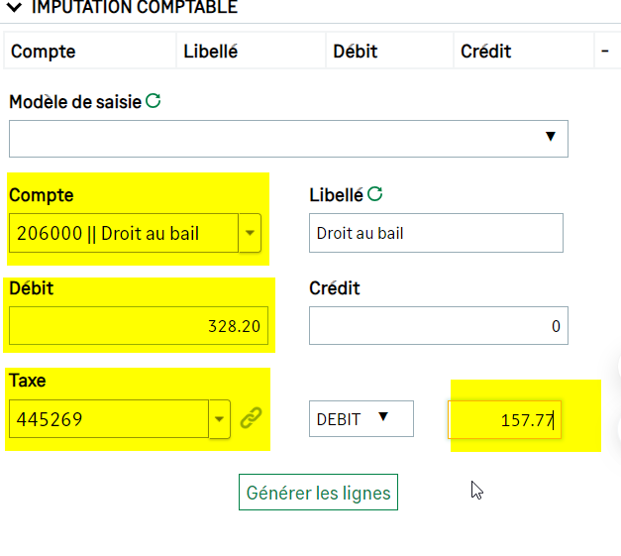Collapse the Imputation Comptable section chevron
This screenshot has width=621, height=556.
pos(14,7)
